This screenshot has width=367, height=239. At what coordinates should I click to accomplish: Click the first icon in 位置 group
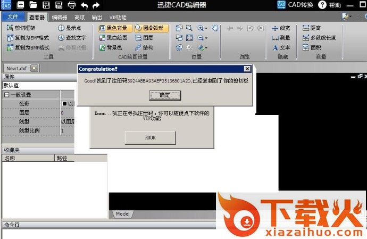tap(179, 28)
